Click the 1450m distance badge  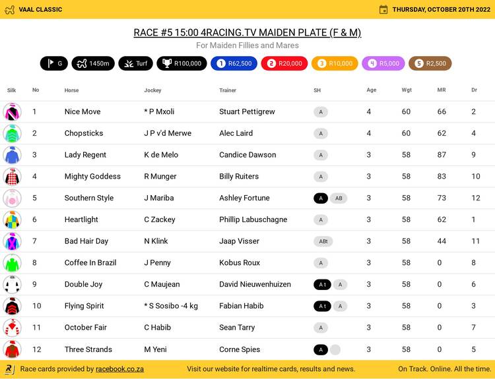point(93,64)
